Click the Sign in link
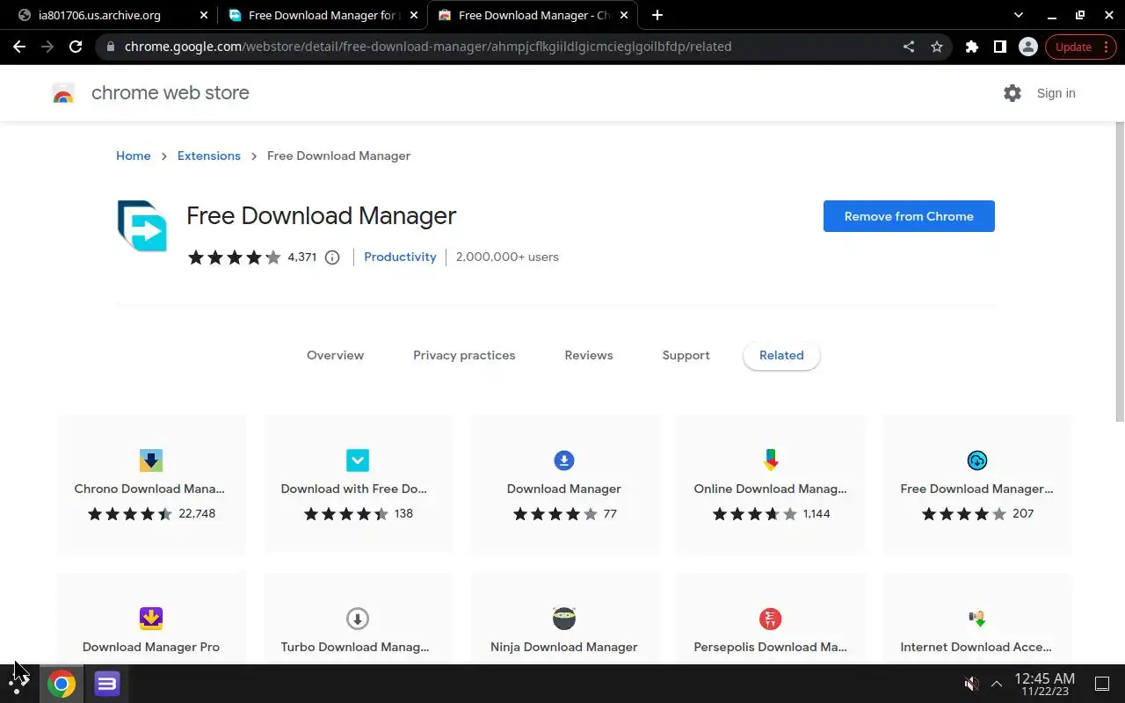 1056,93
